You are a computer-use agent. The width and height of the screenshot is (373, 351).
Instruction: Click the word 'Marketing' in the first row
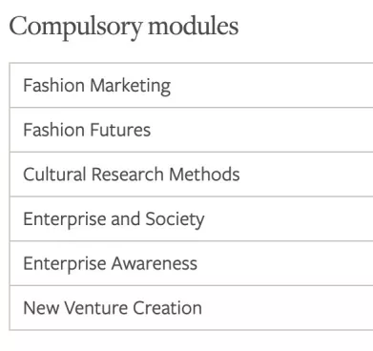click(131, 86)
